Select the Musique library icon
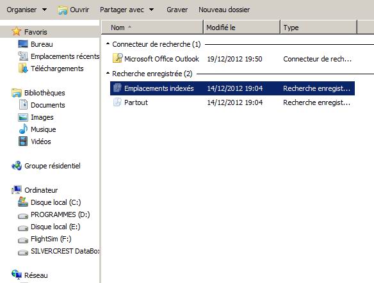The width and height of the screenshot is (374, 283). pyautogui.click(x=23, y=129)
